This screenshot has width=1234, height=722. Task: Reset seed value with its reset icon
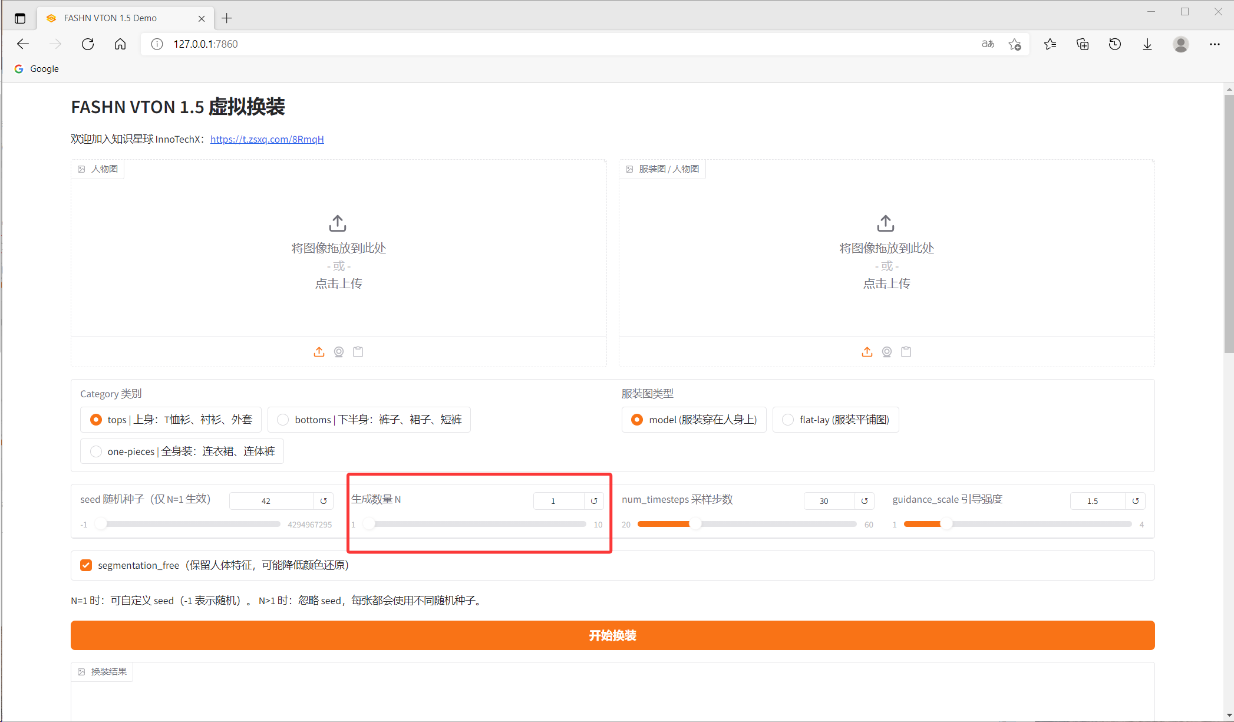click(324, 501)
